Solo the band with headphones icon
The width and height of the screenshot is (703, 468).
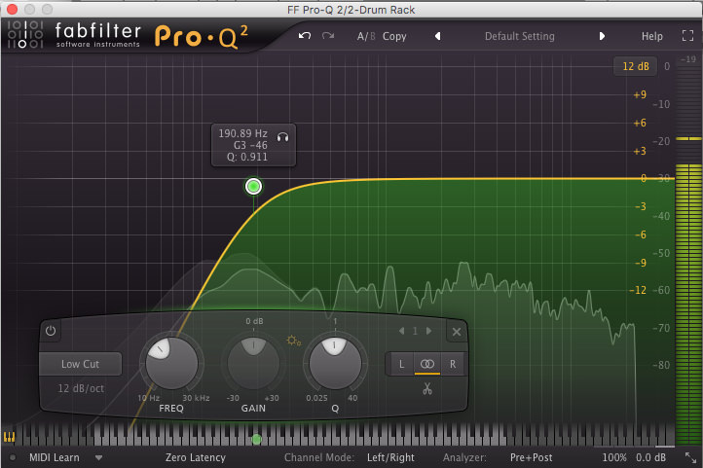pos(283,137)
